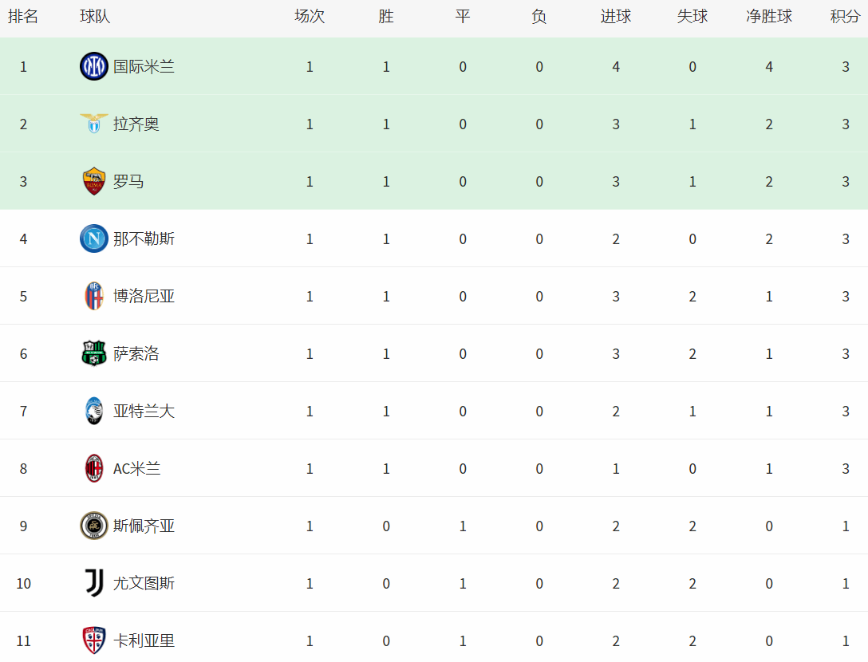
Task: Click the 排名 column header
Action: [23, 17]
